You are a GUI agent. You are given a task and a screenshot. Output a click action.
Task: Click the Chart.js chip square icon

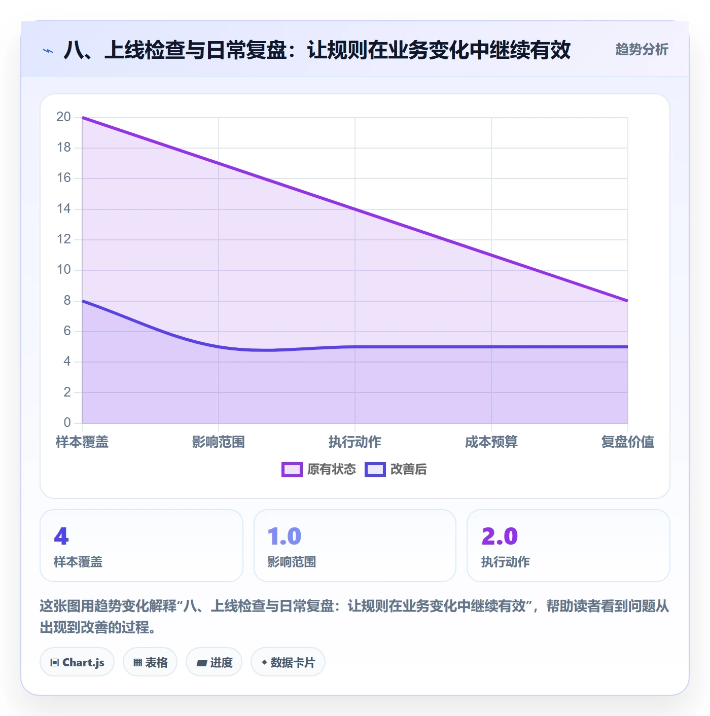[x=54, y=663]
